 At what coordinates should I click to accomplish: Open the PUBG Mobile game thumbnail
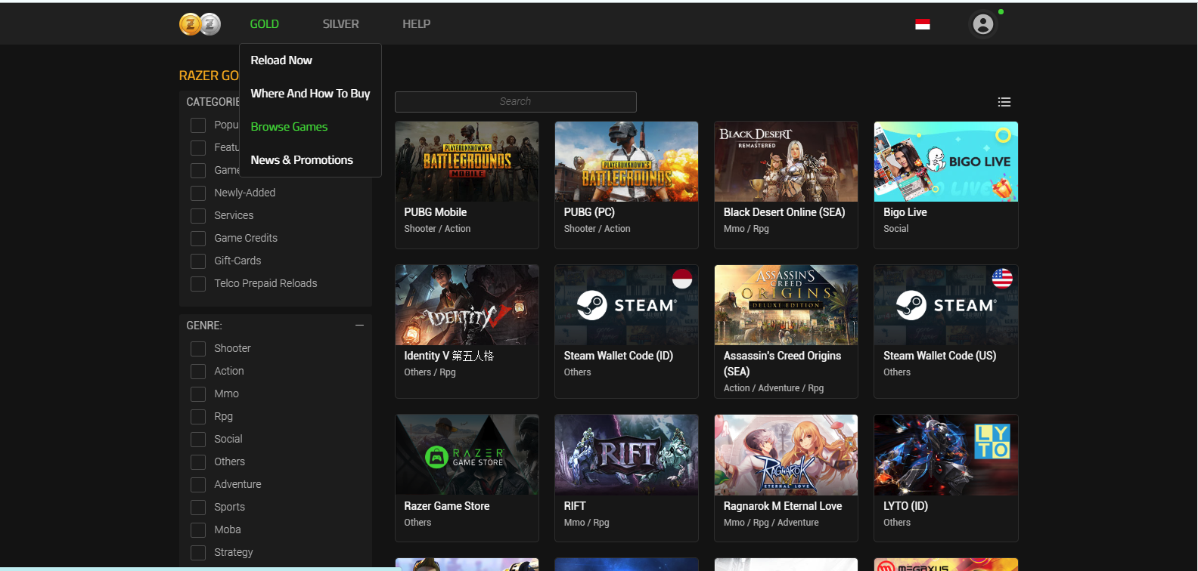pos(467,162)
